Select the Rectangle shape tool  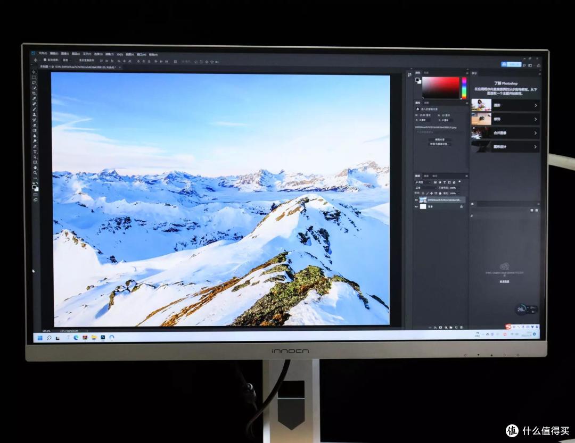pos(34,162)
